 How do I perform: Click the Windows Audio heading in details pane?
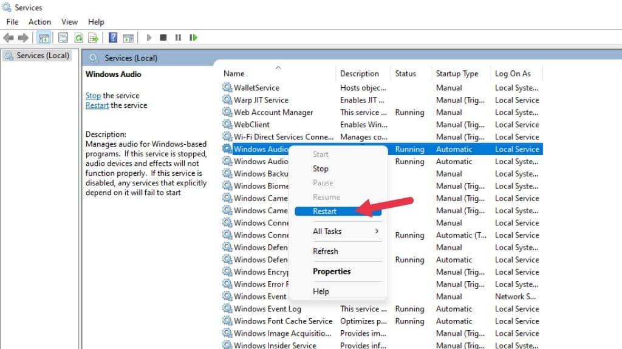click(114, 74)
